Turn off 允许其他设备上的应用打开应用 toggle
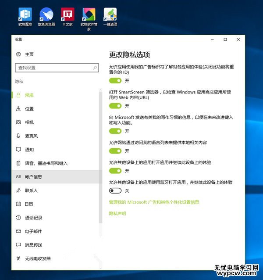Viewport: 263px width, 280px height. [x=115, y=171]
